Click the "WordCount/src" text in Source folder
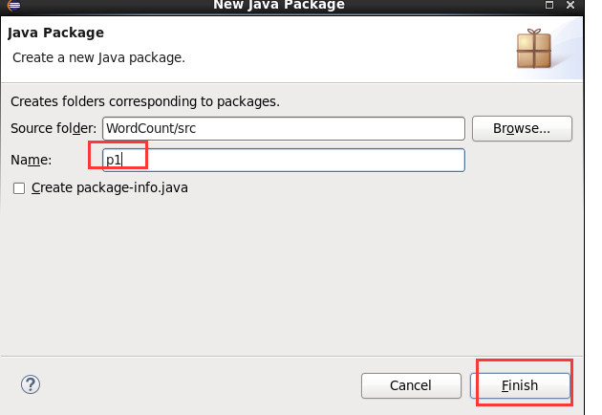The width and height of the screenshot is (602, 415). [149, 128]
